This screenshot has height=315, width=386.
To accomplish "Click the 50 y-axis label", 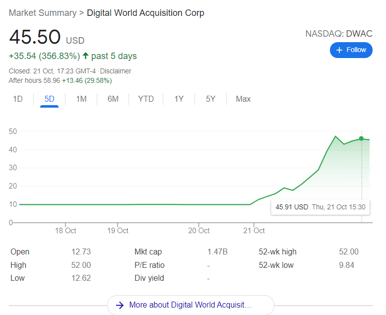I will [13, 131].
